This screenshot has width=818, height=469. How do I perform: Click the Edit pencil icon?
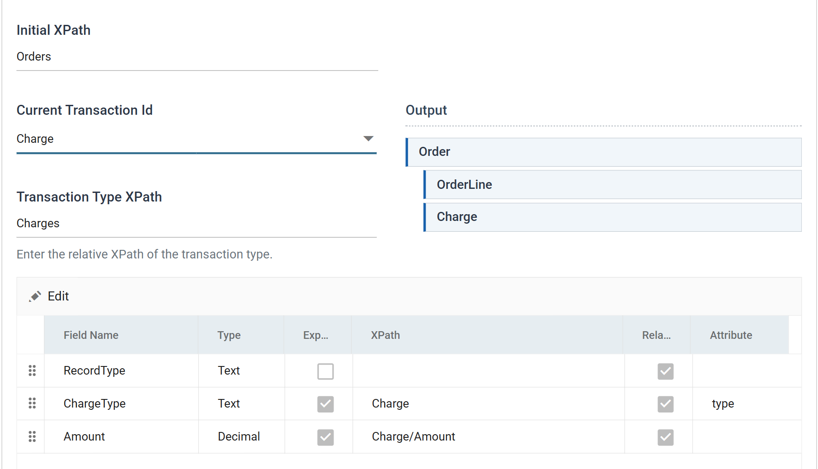(35, 296)
